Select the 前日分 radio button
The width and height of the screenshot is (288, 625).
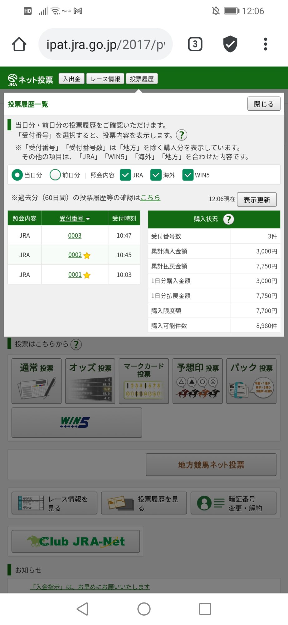pos(55,175)
